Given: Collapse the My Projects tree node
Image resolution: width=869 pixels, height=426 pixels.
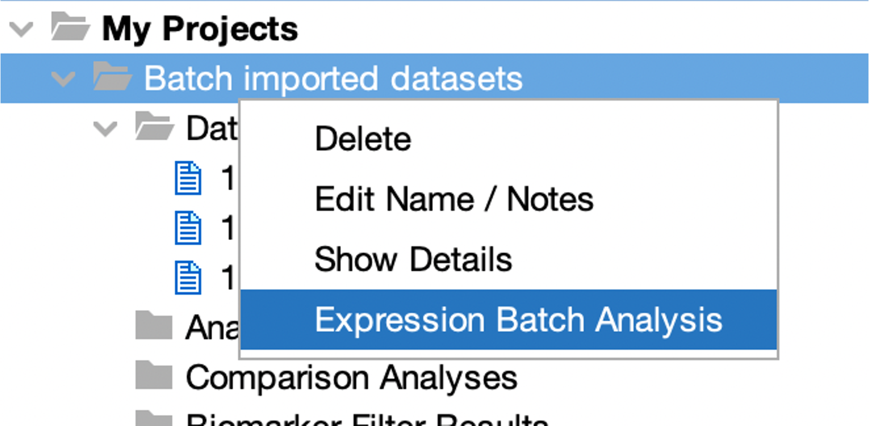Looking at the screenshot, I should [22, 29].
